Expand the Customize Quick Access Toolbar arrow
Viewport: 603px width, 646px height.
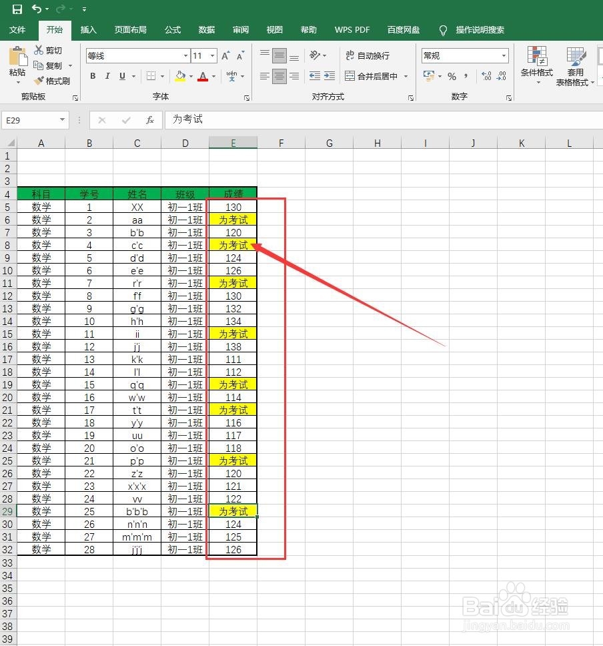pos(84,9)
